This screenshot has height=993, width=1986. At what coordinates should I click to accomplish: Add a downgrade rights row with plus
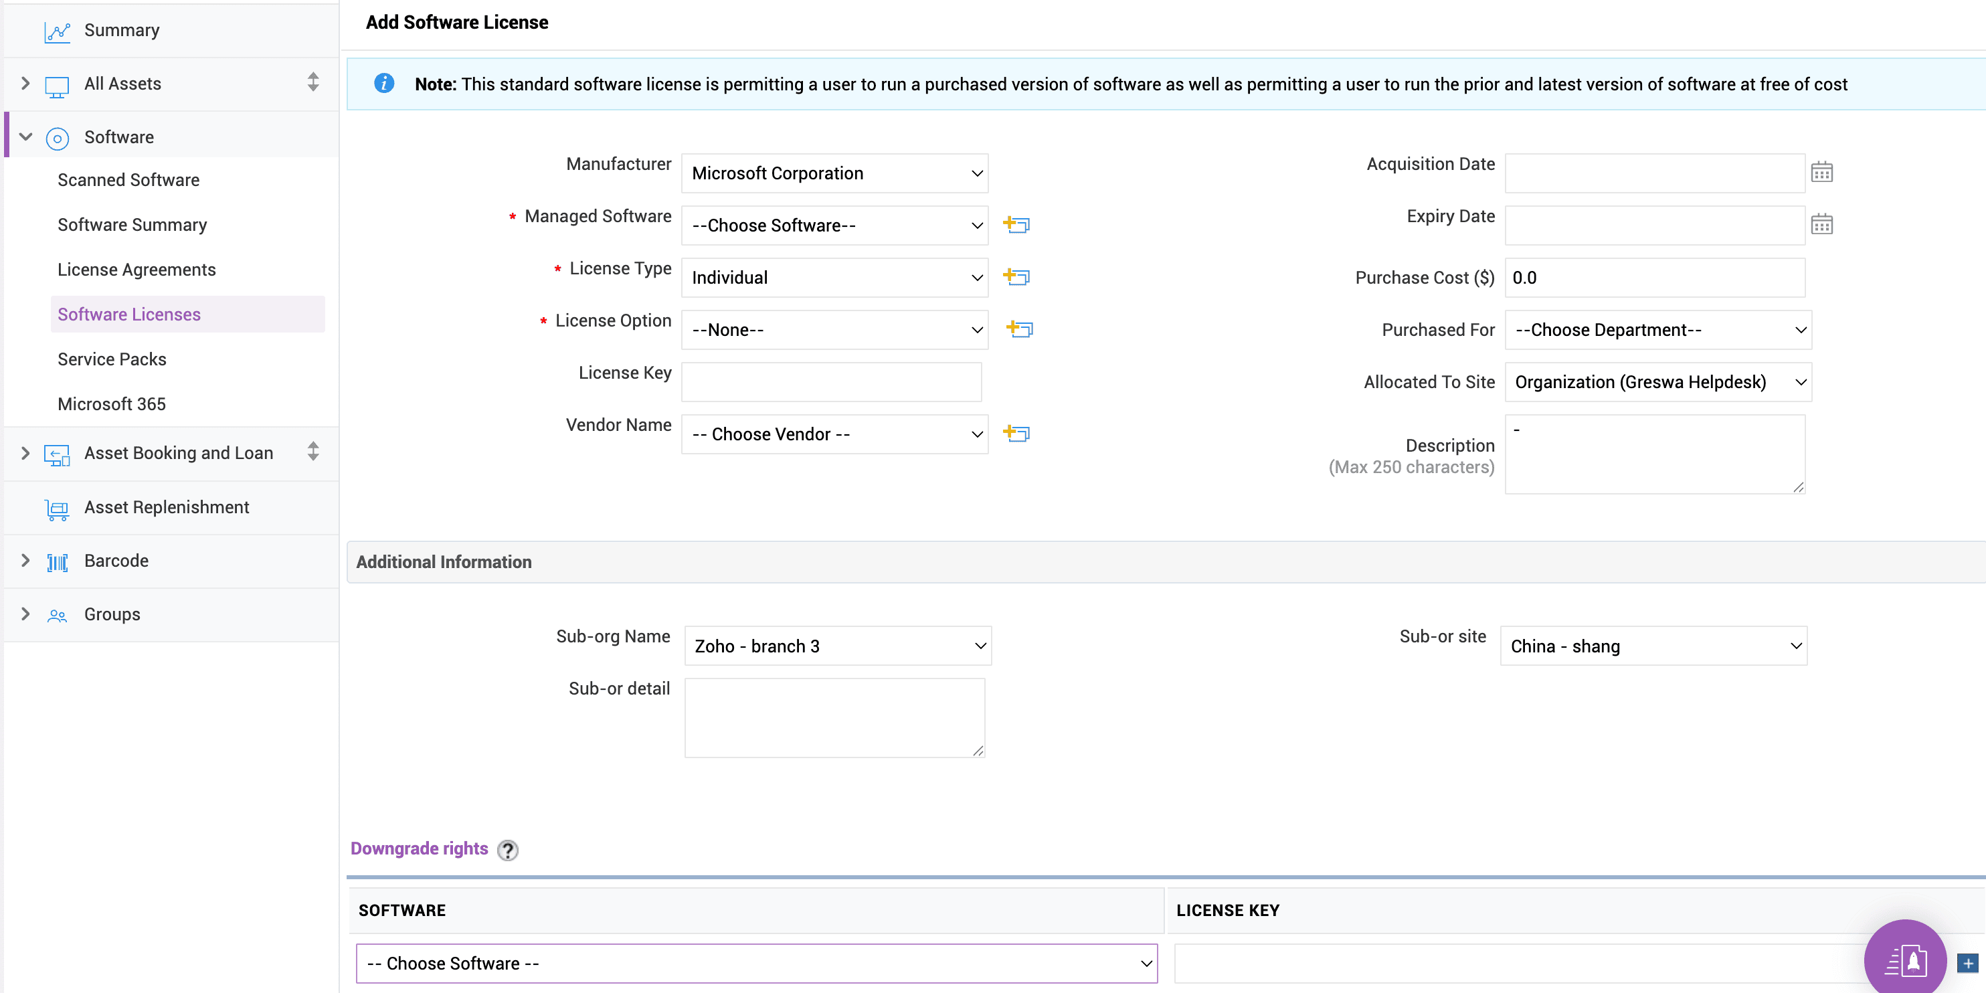1967,963
